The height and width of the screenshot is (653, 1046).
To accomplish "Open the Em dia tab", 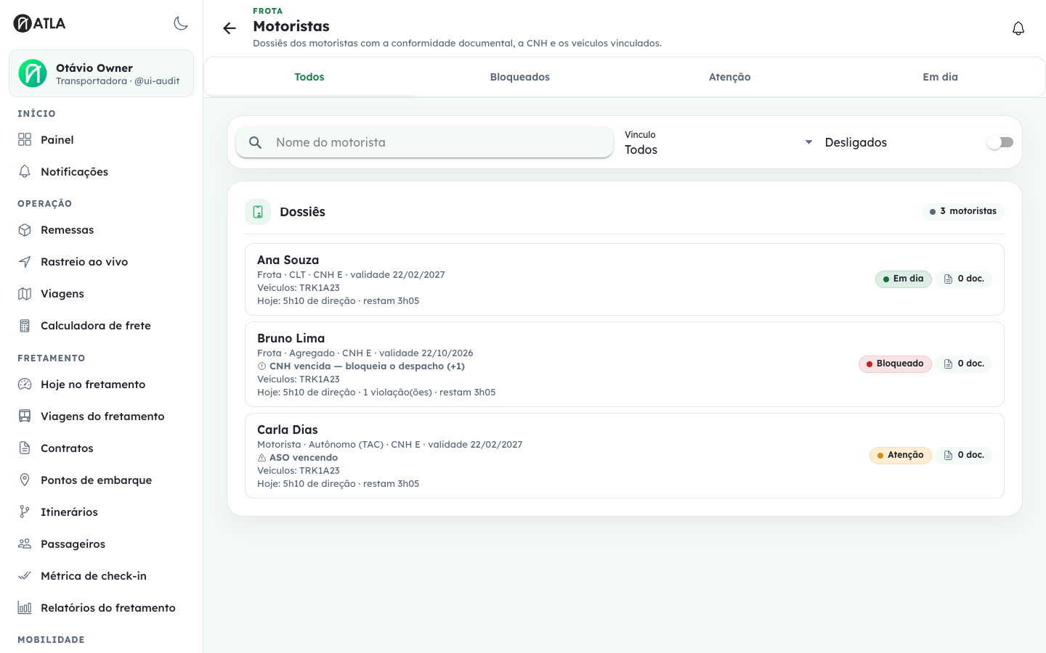I will point(941,77).
